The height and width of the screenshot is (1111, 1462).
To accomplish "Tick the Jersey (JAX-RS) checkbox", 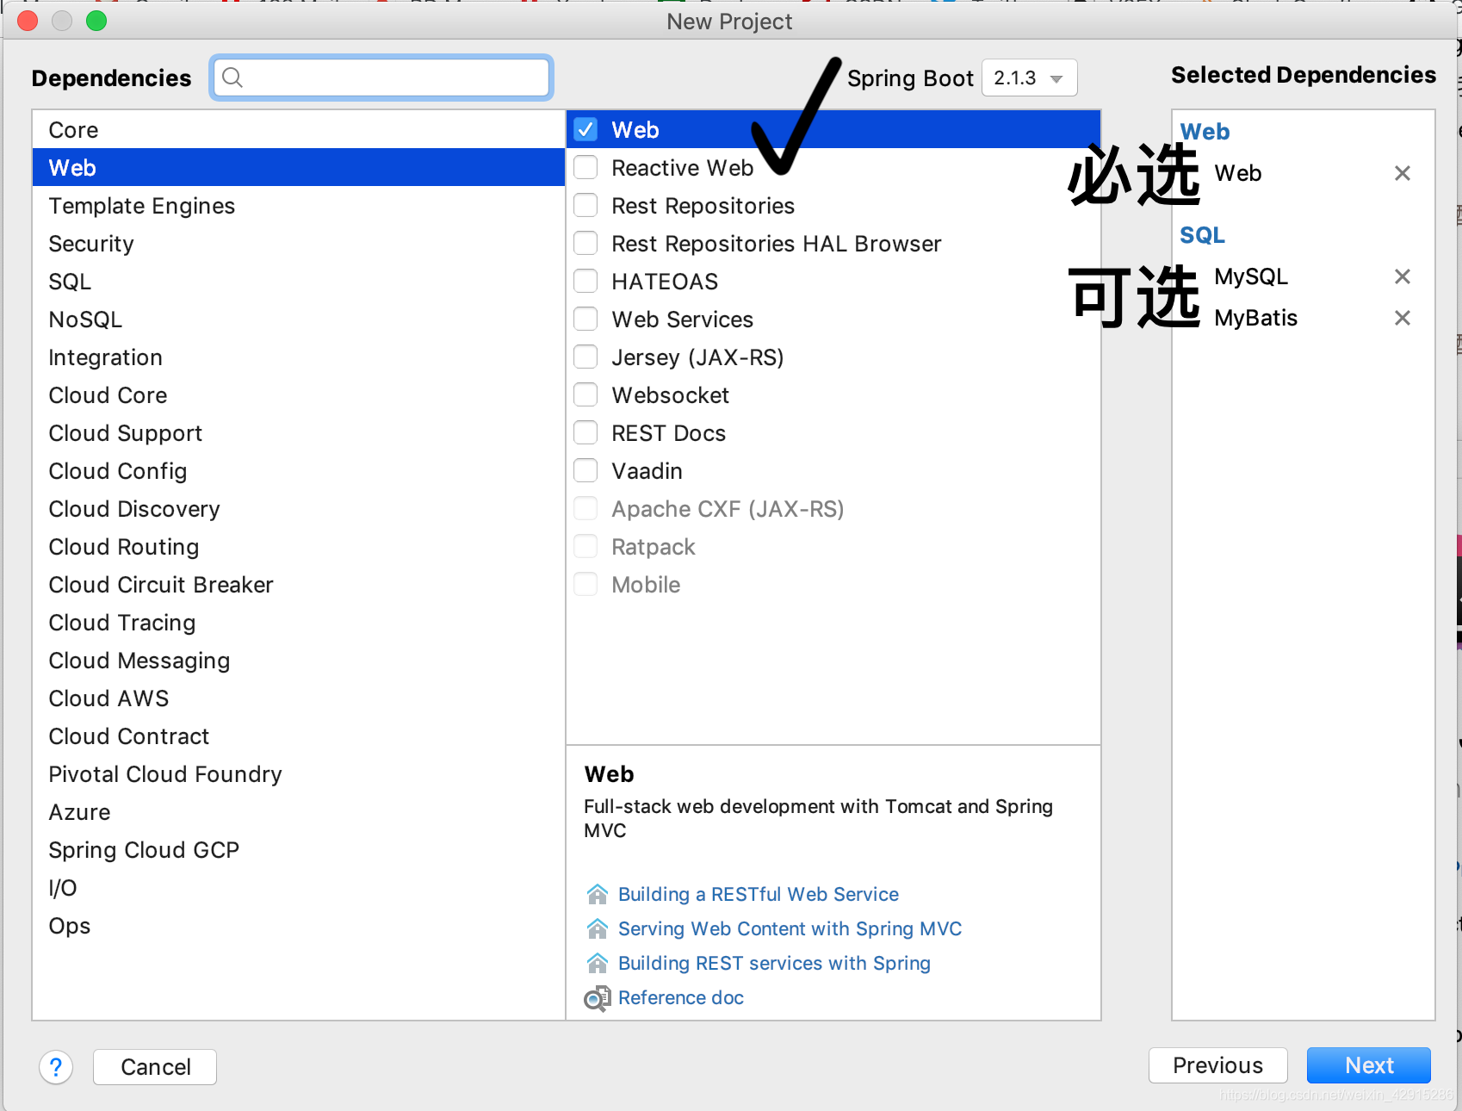I will pos(585,357).
